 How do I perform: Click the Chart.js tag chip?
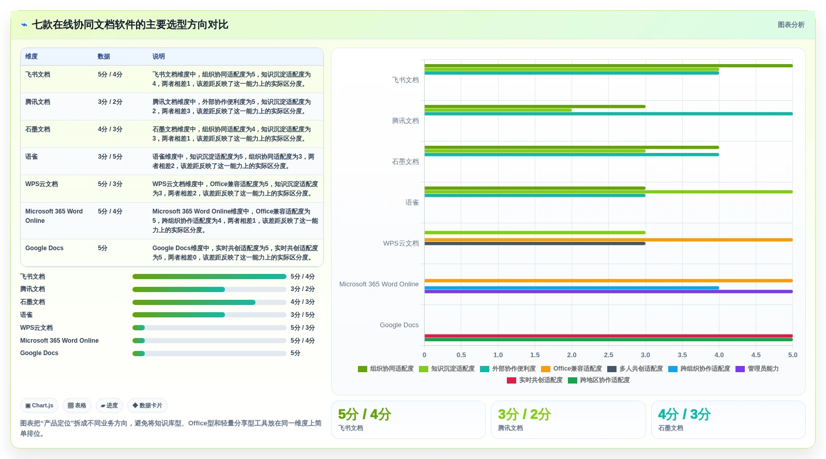39,406
